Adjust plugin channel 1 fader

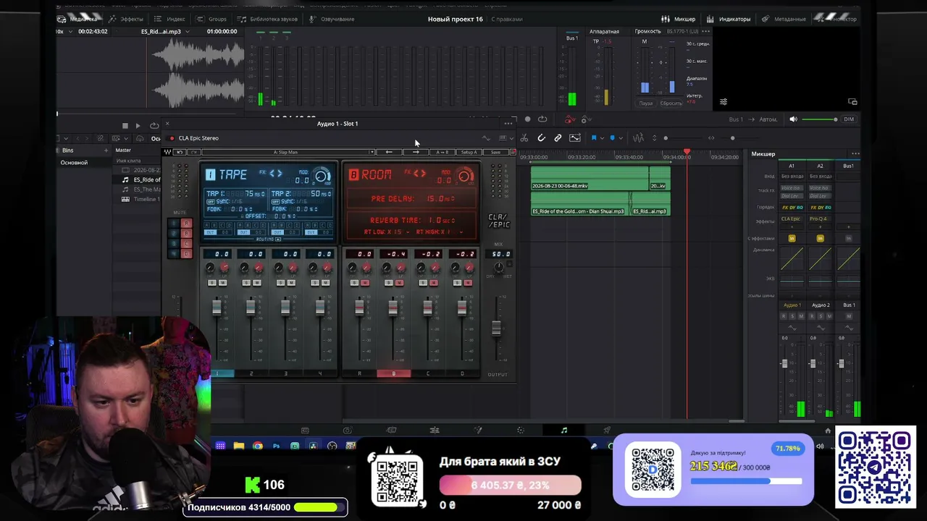[217, 308]
